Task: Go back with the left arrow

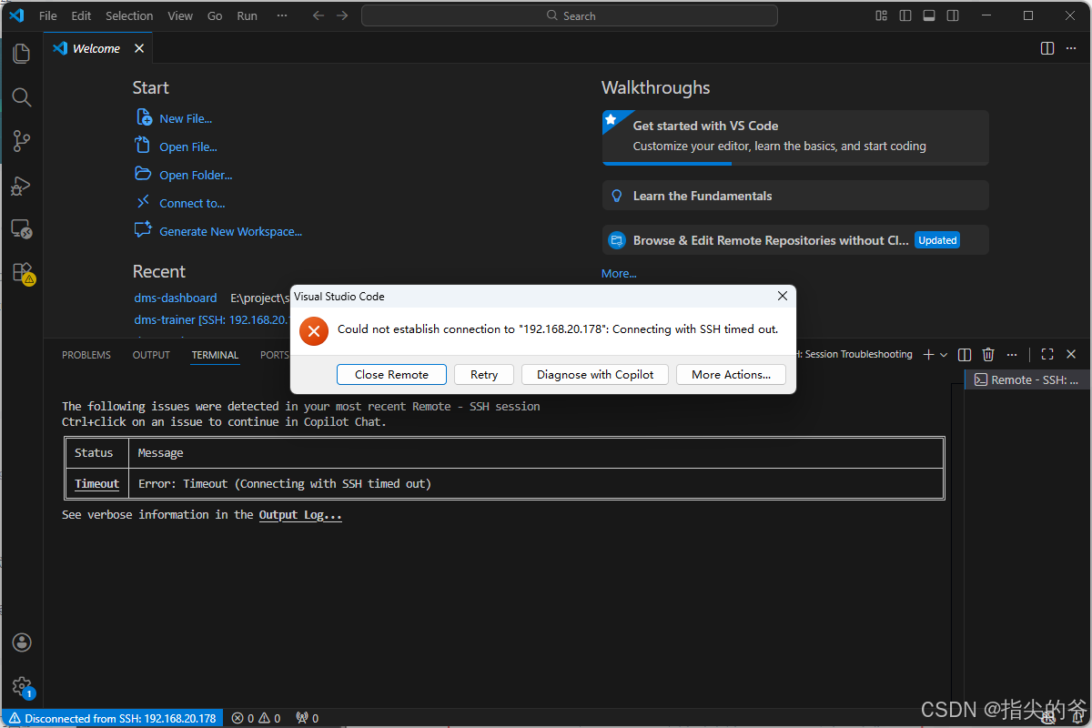Action: pos(318,15)
